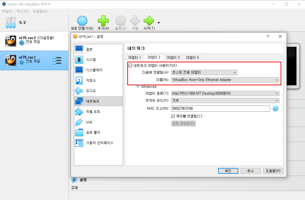The height and width of the screenshot is (200, 305).
Task: Open the 파일(F) menu
Action: pos(7,11)
